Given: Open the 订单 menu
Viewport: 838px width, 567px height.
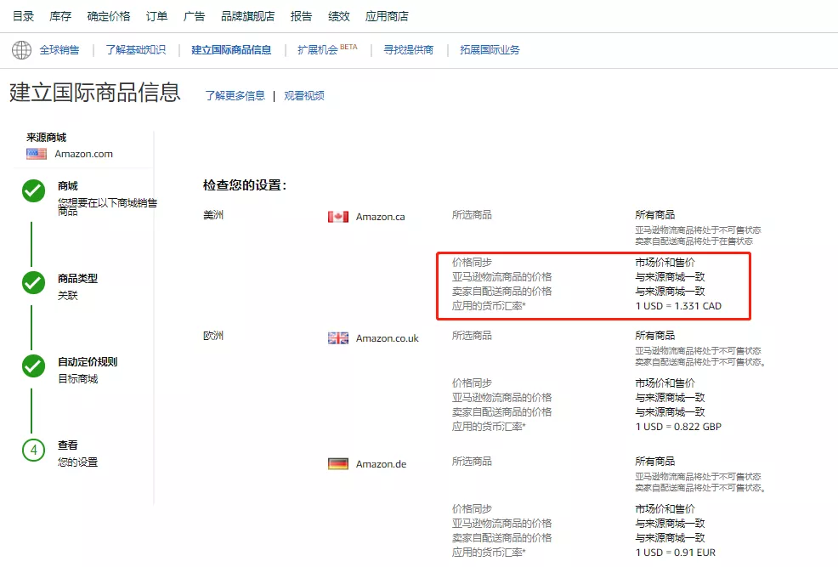Looking at the screenshot, I should (x=156, y=14).
